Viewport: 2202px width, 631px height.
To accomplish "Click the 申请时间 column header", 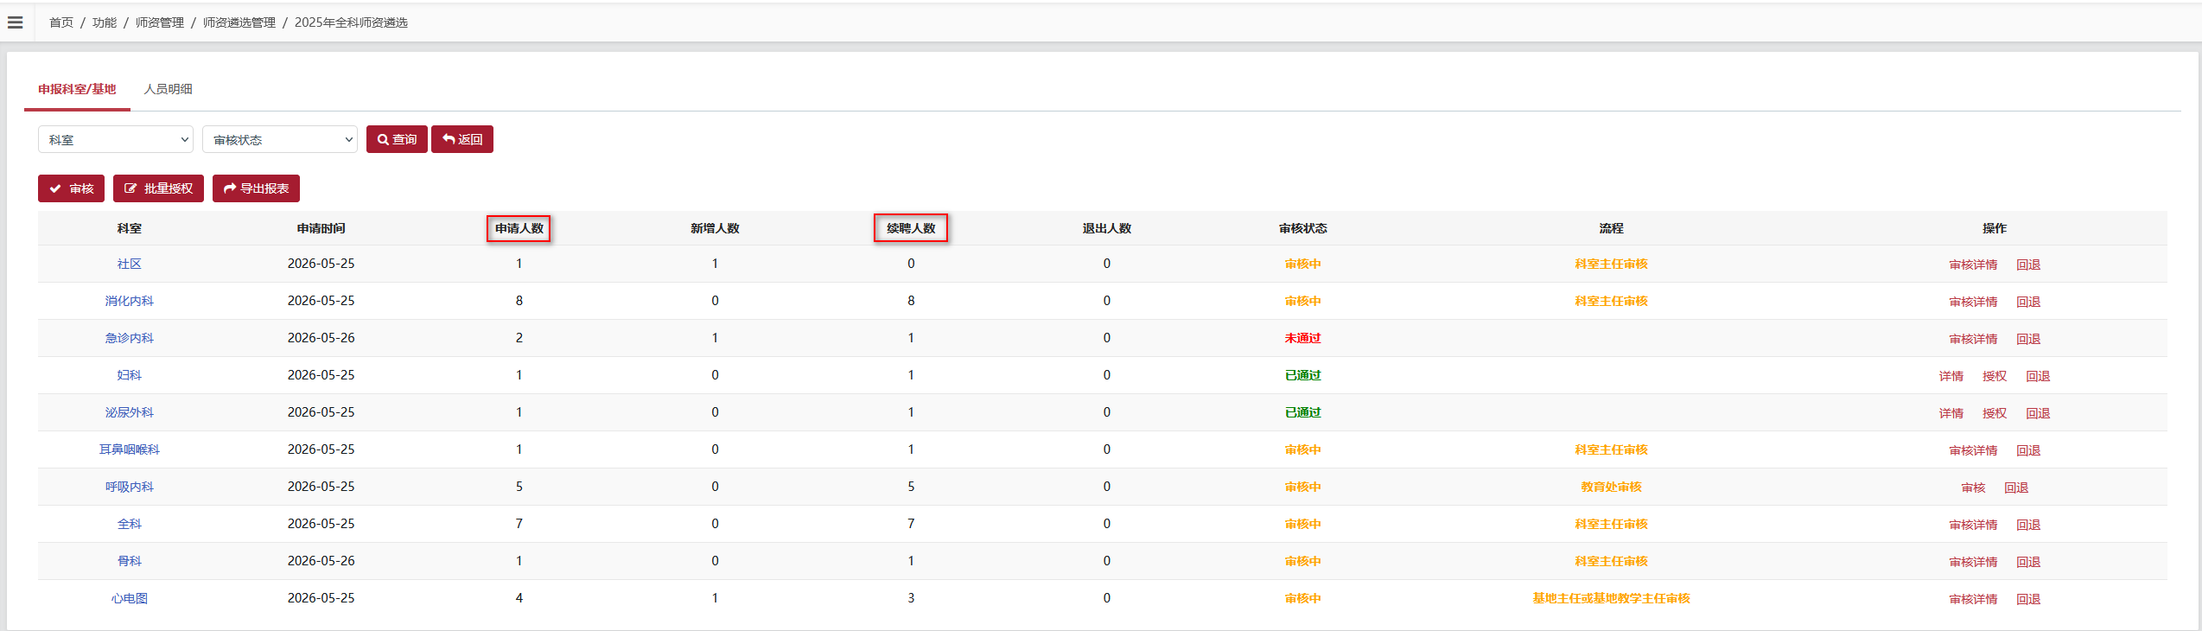I will coord(321,228).
